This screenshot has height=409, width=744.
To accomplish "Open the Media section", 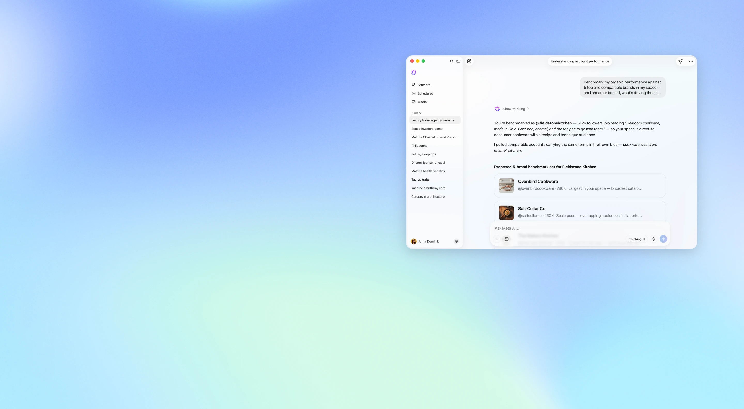I will pos(435,102).
